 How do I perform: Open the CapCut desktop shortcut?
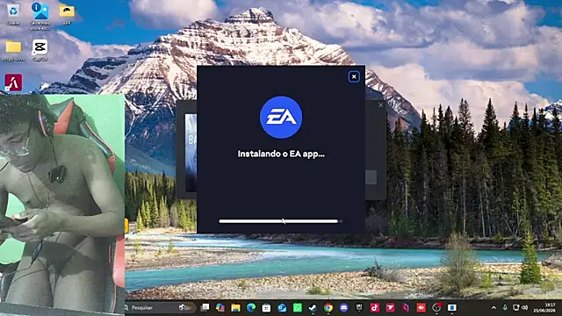click(x=40, y=50)
